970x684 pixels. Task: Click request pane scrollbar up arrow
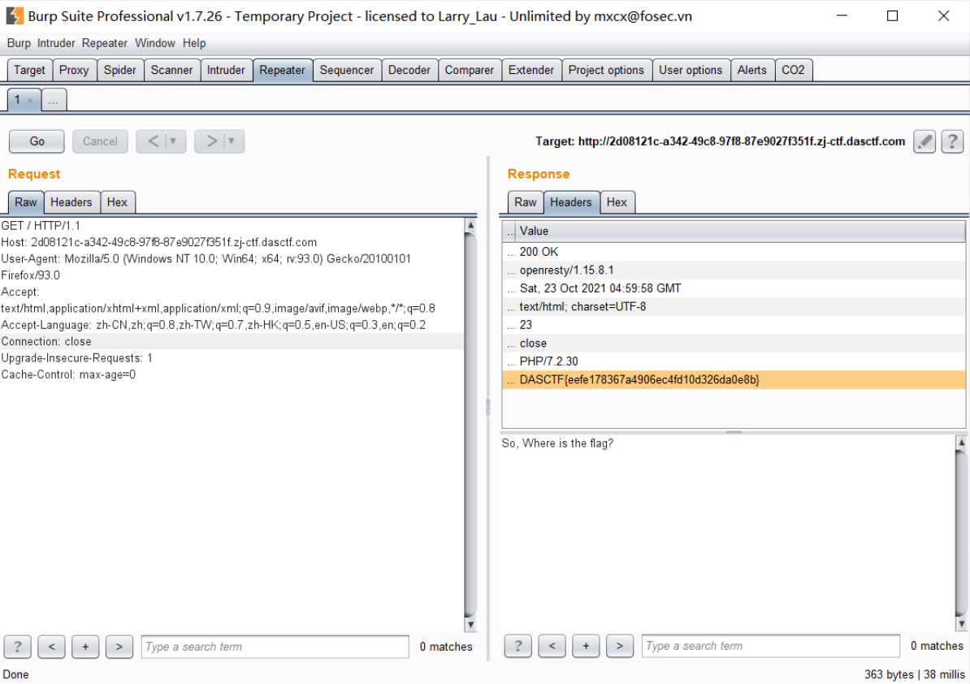[470, 225]
